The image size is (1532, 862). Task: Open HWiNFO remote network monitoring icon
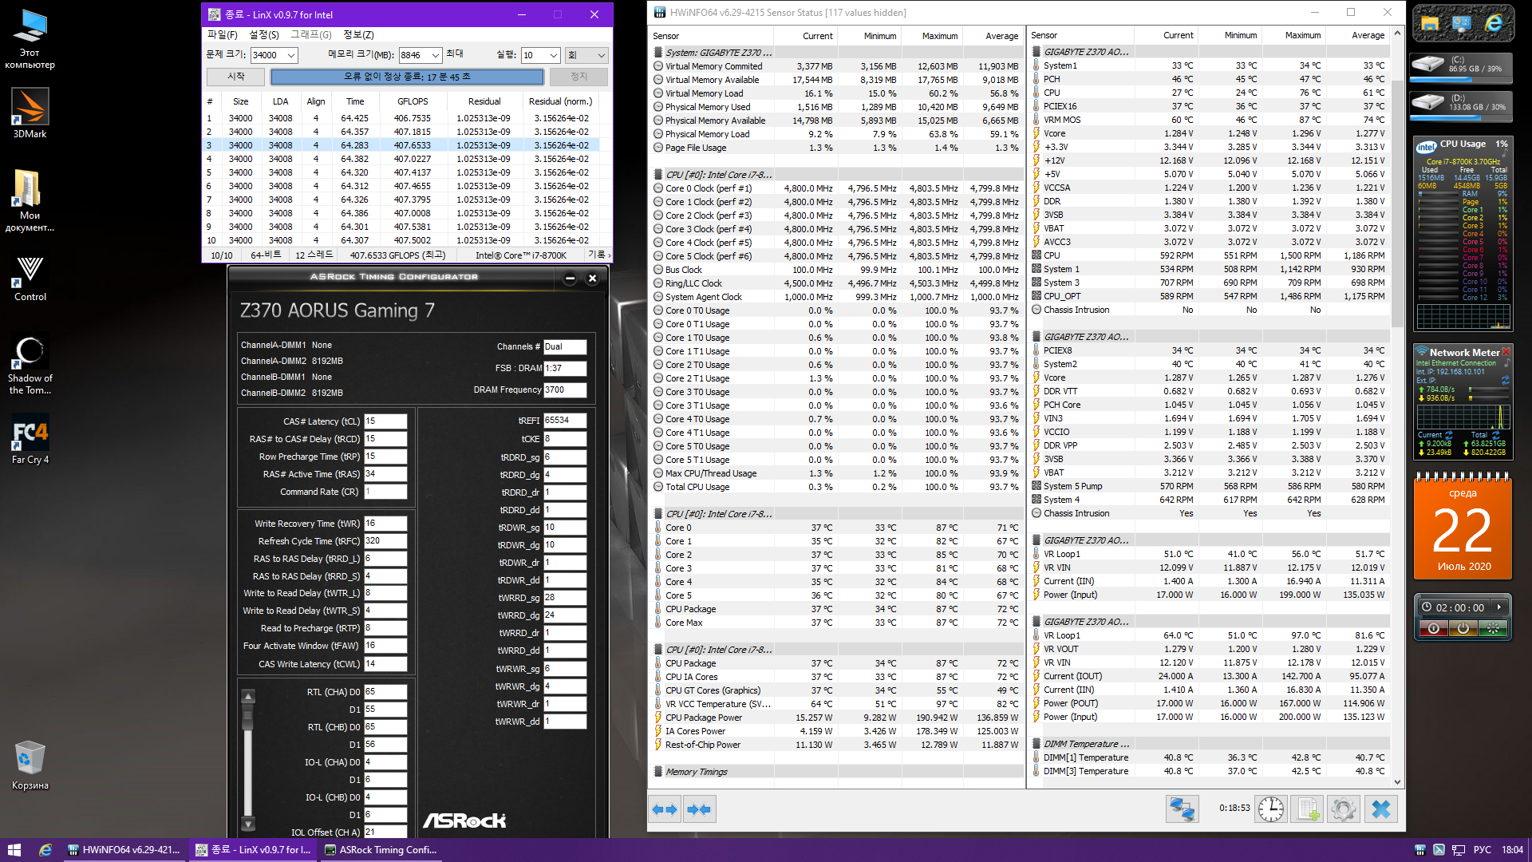point(1182,809)
